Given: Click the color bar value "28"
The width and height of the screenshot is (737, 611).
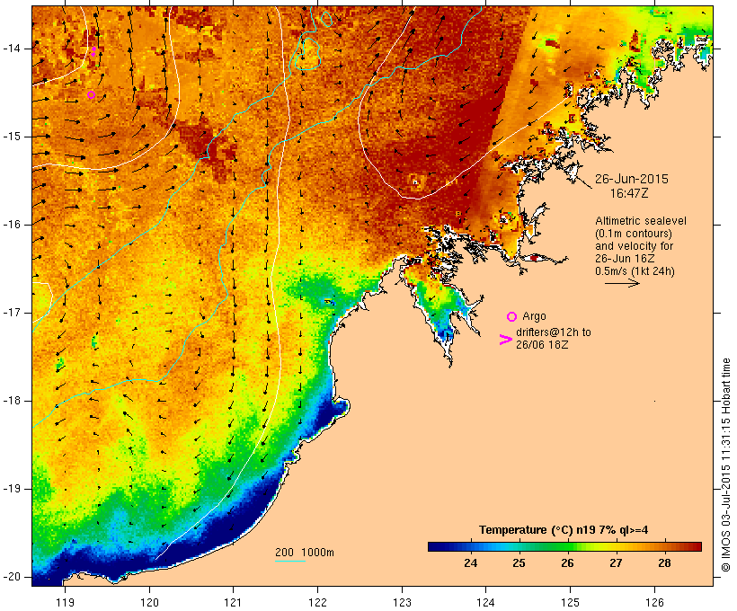Looking at the screenshot, I should [x=664, y=562].
